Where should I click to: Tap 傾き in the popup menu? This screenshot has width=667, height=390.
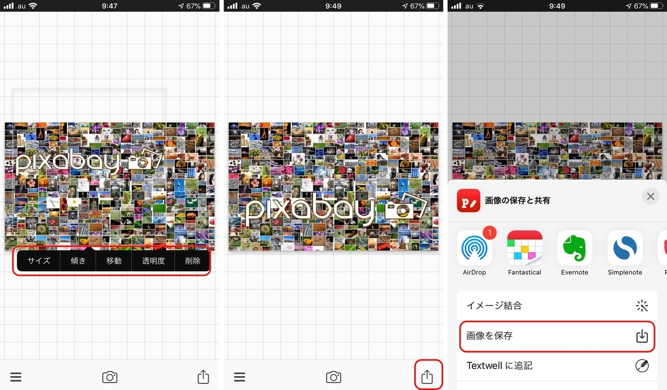(78, 261)
